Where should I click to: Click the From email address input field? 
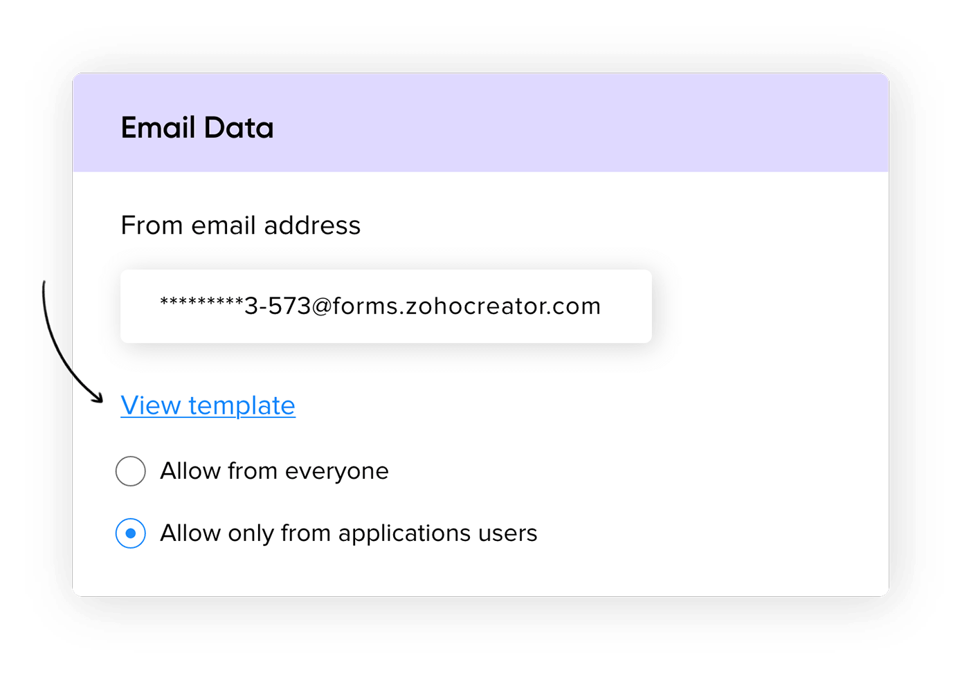[x=386, y=306]
